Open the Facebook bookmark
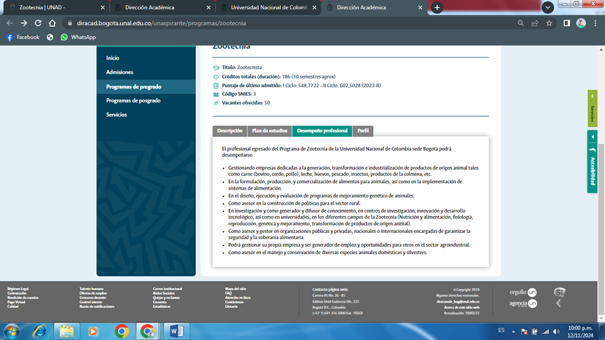The image size is (605, 340). click(23, 37)
